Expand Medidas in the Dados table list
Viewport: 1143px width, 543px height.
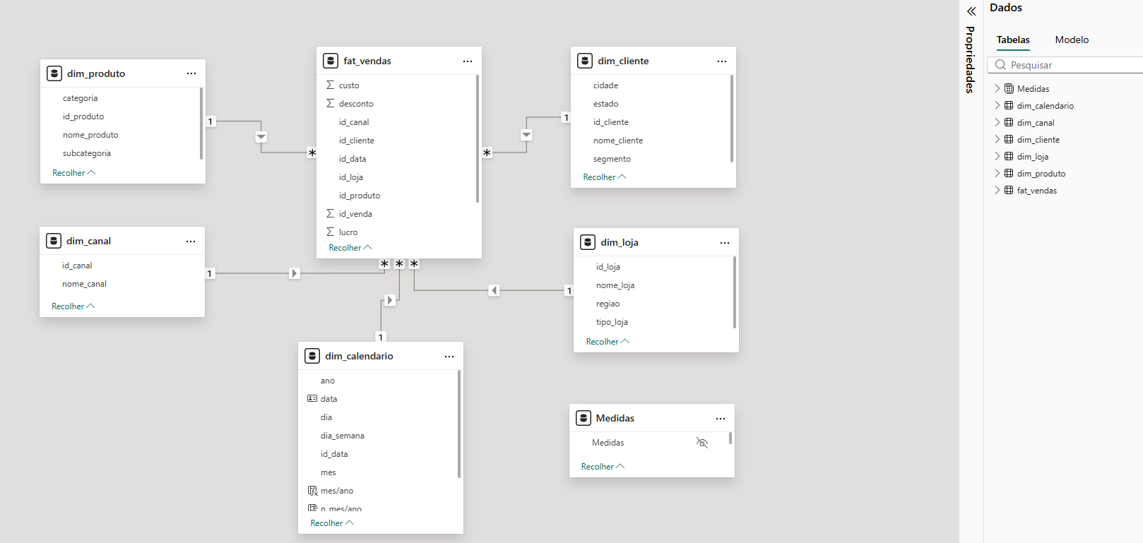click(x=997, y=88)
